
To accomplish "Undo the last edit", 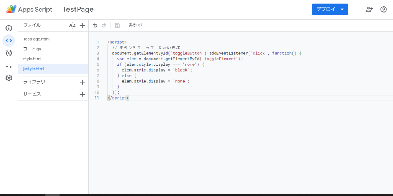I will coord(95,25).
